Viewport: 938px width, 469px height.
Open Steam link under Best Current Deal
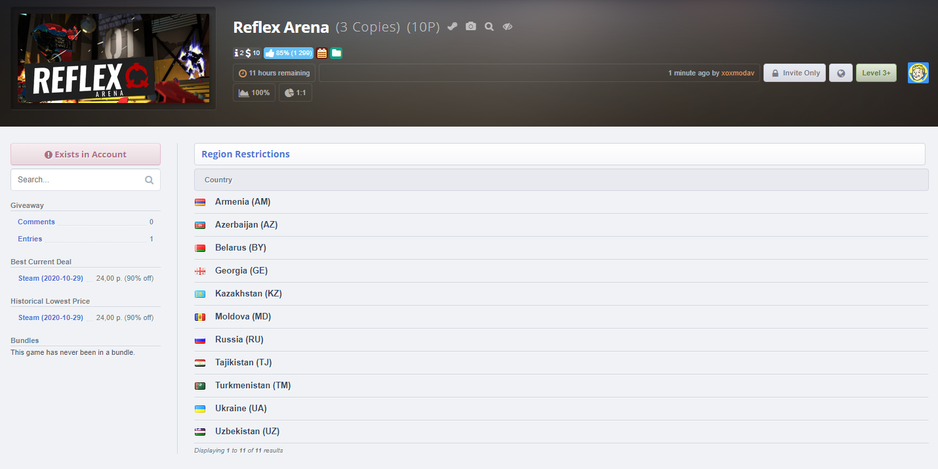(51, 278)
